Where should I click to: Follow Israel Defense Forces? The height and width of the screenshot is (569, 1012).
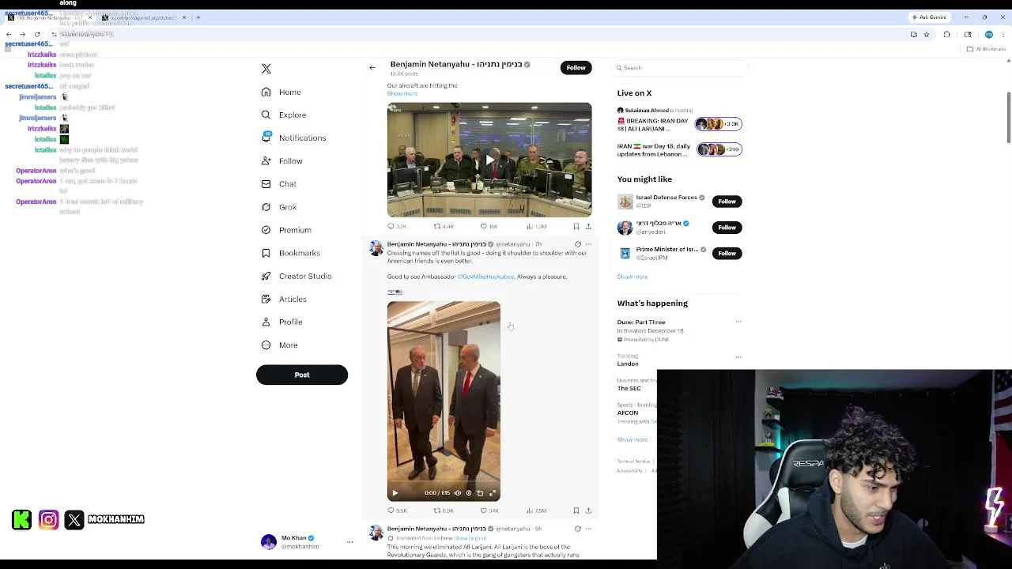click(x=727, y=202)
